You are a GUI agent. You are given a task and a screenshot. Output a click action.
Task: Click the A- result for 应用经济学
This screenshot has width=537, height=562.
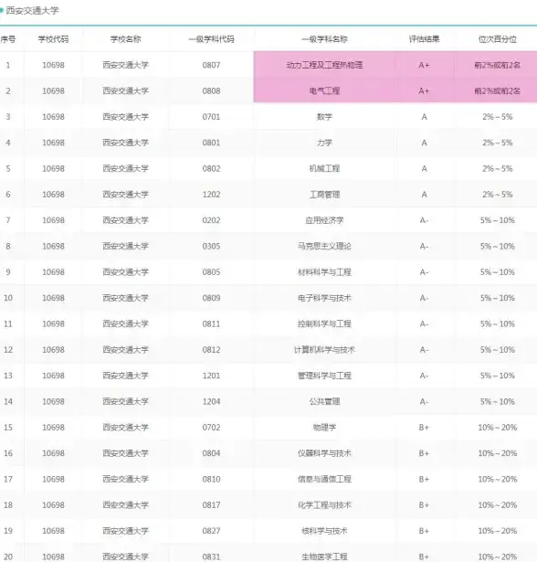tap(424, 220)
